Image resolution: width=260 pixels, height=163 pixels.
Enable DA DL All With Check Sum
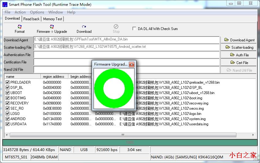click(134, 28)
